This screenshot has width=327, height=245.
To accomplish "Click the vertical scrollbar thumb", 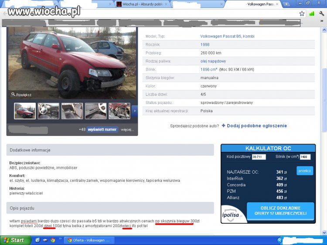I will pos(324,100).
